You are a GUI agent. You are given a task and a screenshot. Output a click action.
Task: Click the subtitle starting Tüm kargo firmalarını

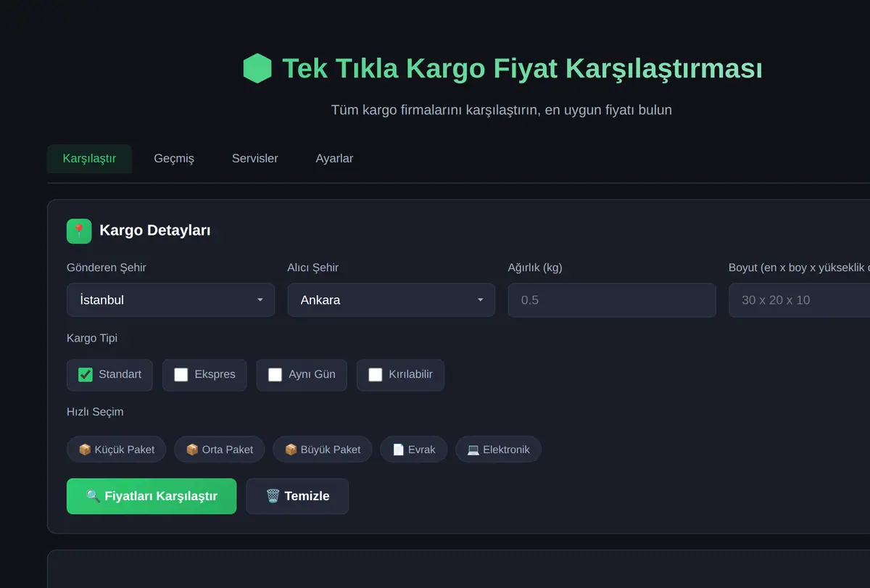coord(502,110)
